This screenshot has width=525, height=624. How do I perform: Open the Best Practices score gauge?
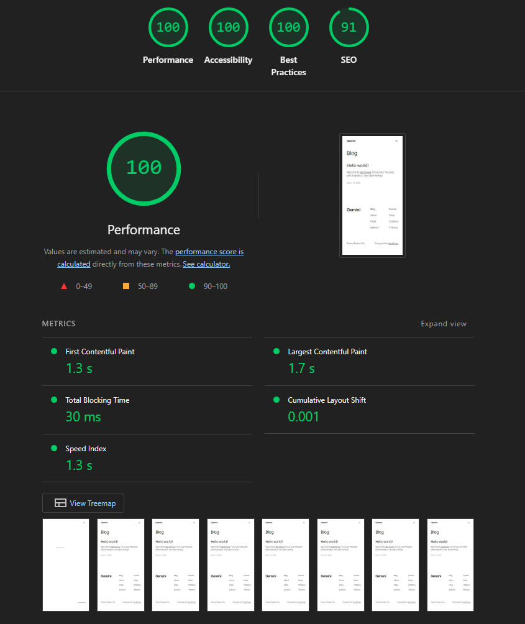[288, 28]
